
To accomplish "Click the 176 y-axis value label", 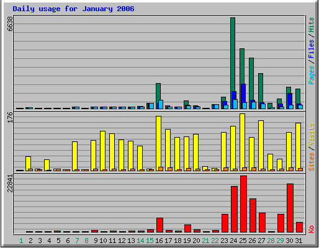I will tap(10, 117).
